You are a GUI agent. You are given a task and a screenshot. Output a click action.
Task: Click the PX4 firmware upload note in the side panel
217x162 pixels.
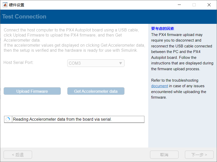pyautogui.click(x=182, y=52)
